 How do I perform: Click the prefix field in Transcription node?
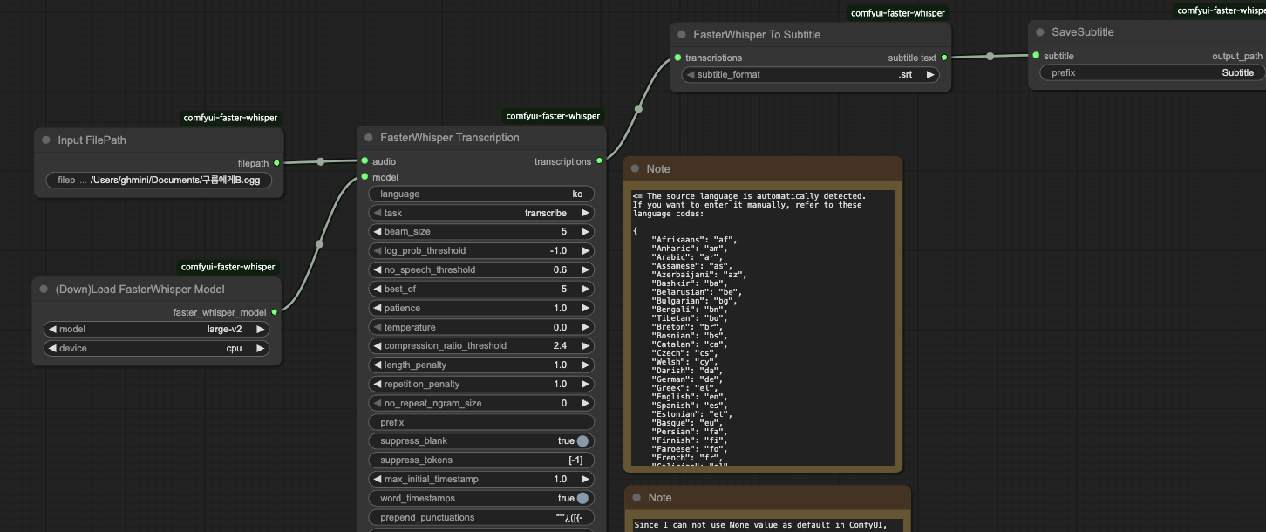pyautogui.click(x=481, y=423)
